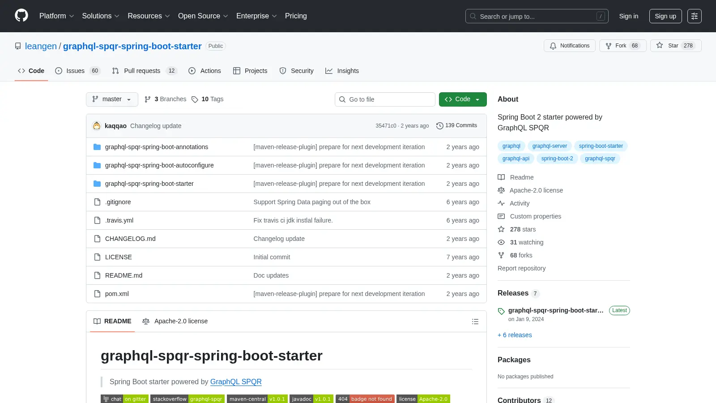Click the folder icon of graphql-spqr-spring-boot-autoconfigure
The height and width of the screenshot is (403, 716).
pos(97,165)
